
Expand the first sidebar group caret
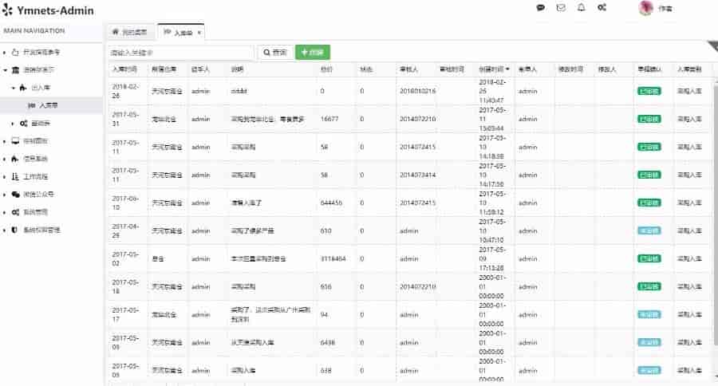(x=5, y=52)
